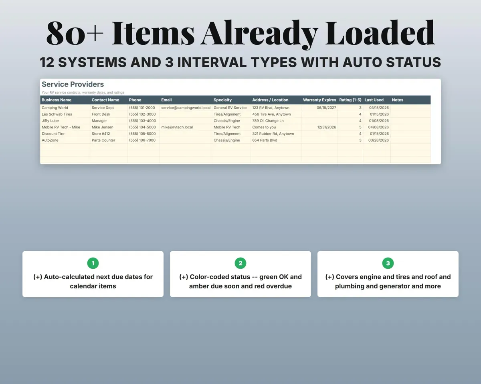Select the Warranty Expires column header
481x384 pixels.
click(x=319, y=100)
